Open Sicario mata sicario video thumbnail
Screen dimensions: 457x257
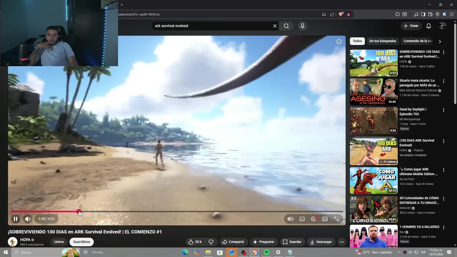click(373, 92)
